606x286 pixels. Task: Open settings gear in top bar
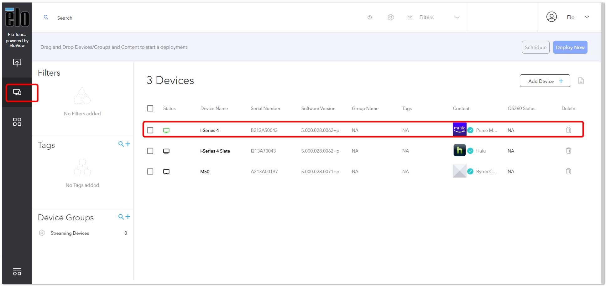click(390, 17)
